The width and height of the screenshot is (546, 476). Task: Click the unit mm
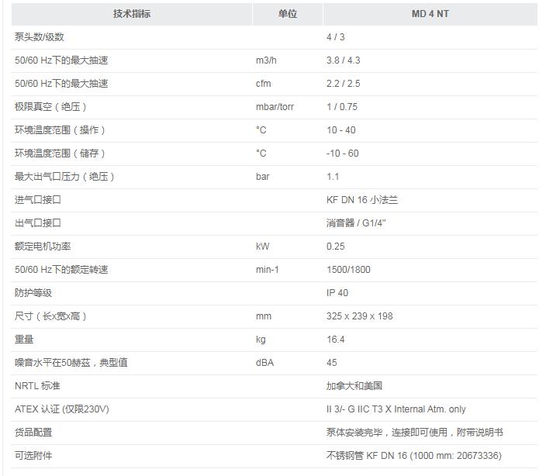coord(264,316)
